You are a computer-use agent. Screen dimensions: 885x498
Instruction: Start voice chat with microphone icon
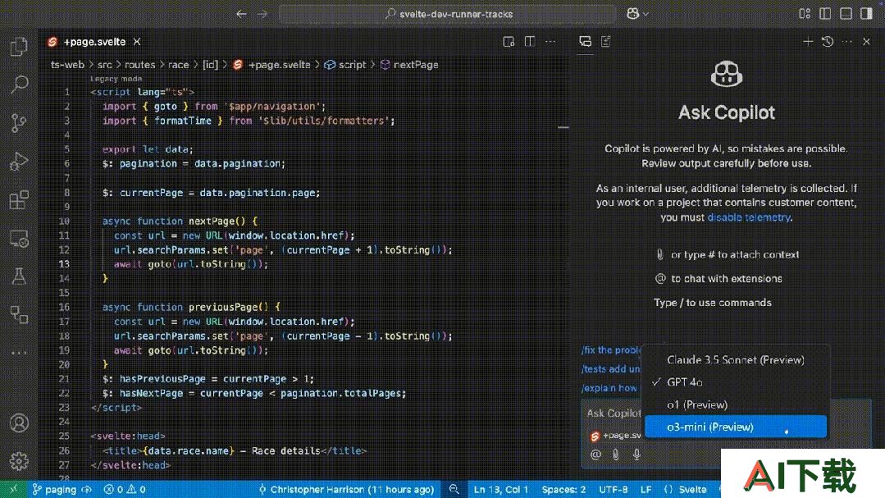tap(636, 455)
